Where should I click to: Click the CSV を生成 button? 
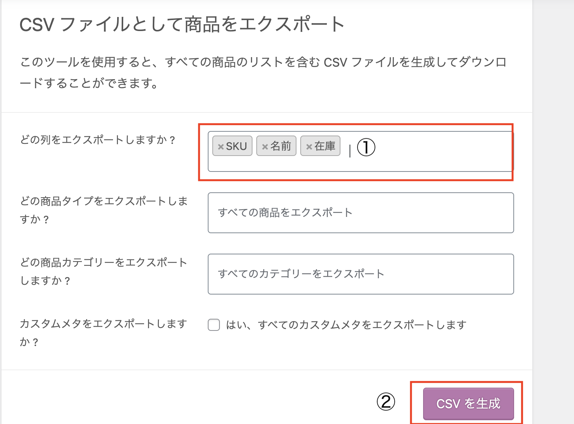tap(468, 404)
